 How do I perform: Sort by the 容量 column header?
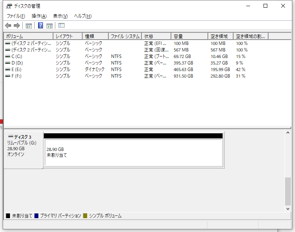[190, 36]
